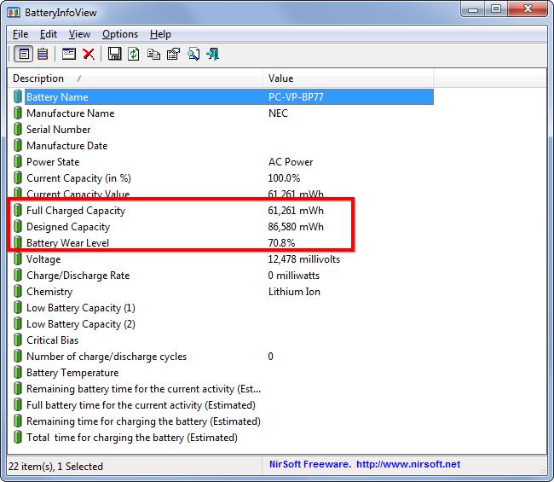Copy selected items using toolbar icon
This screenshot has width=554, height=482.
tap(153, 55)
